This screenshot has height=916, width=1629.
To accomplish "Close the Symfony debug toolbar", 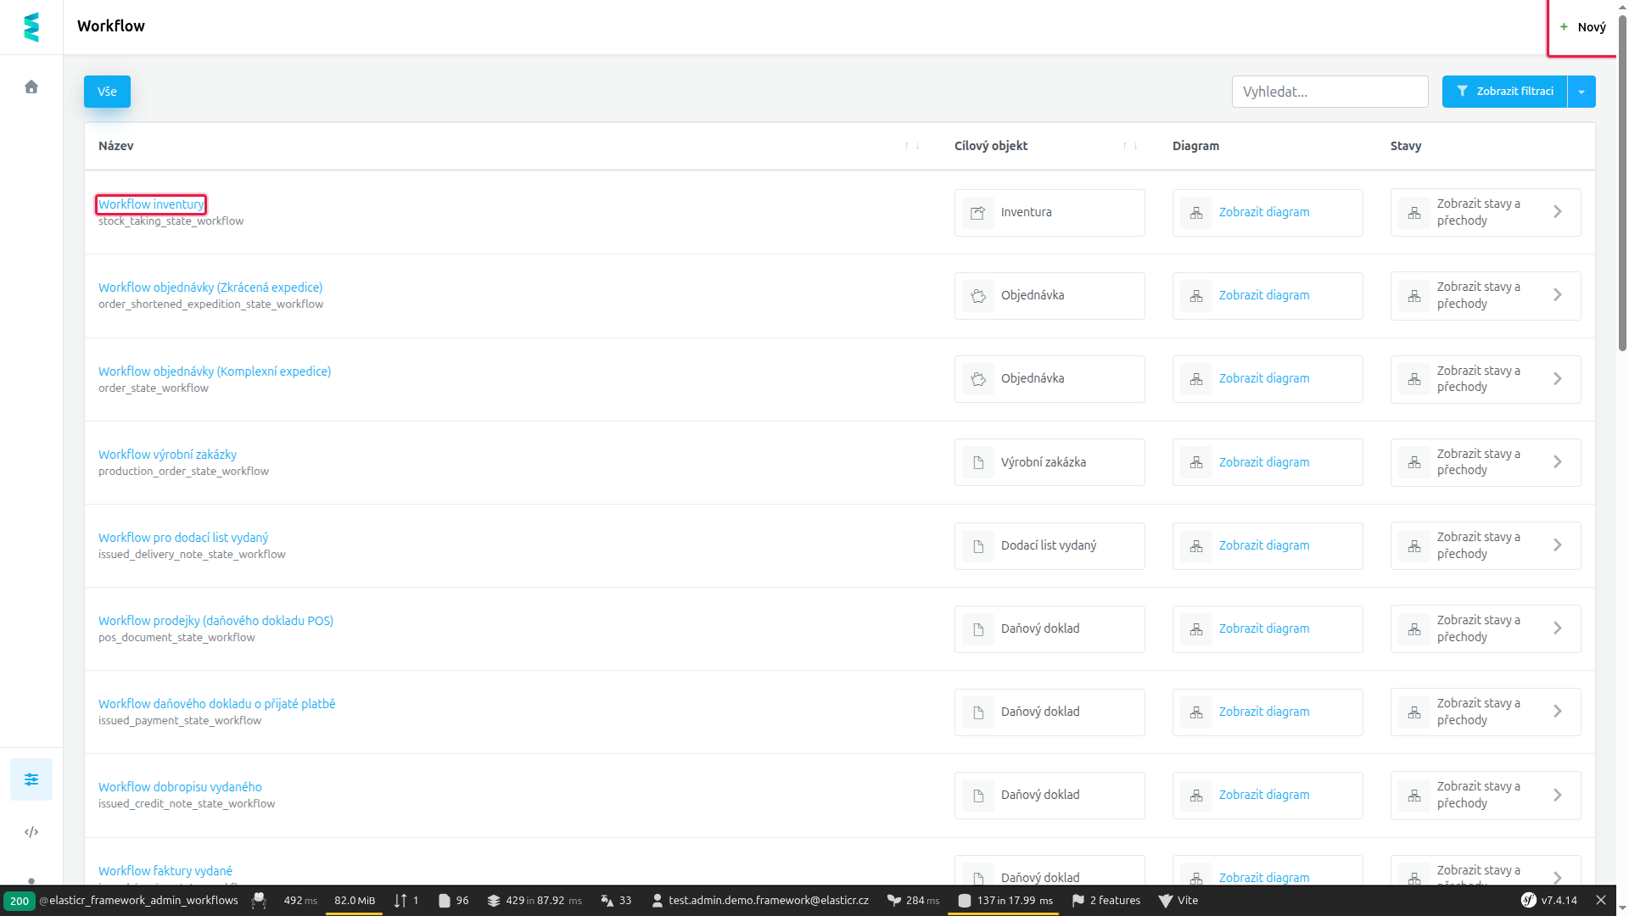I will pyautogui.click(x=1601, y=900).
